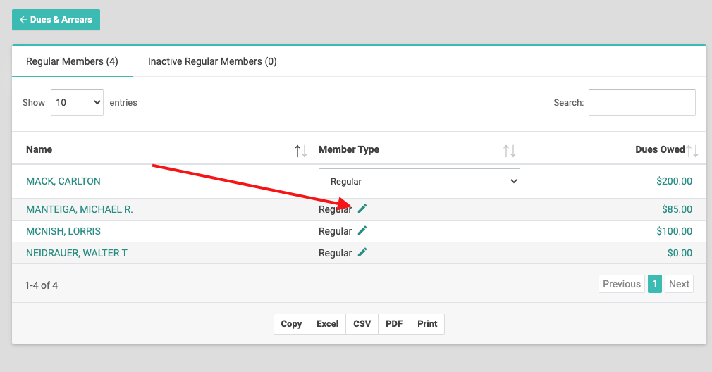This screenshot has height=372, width=712.
Task: Sort by Name column arrows
Action: 300,151
